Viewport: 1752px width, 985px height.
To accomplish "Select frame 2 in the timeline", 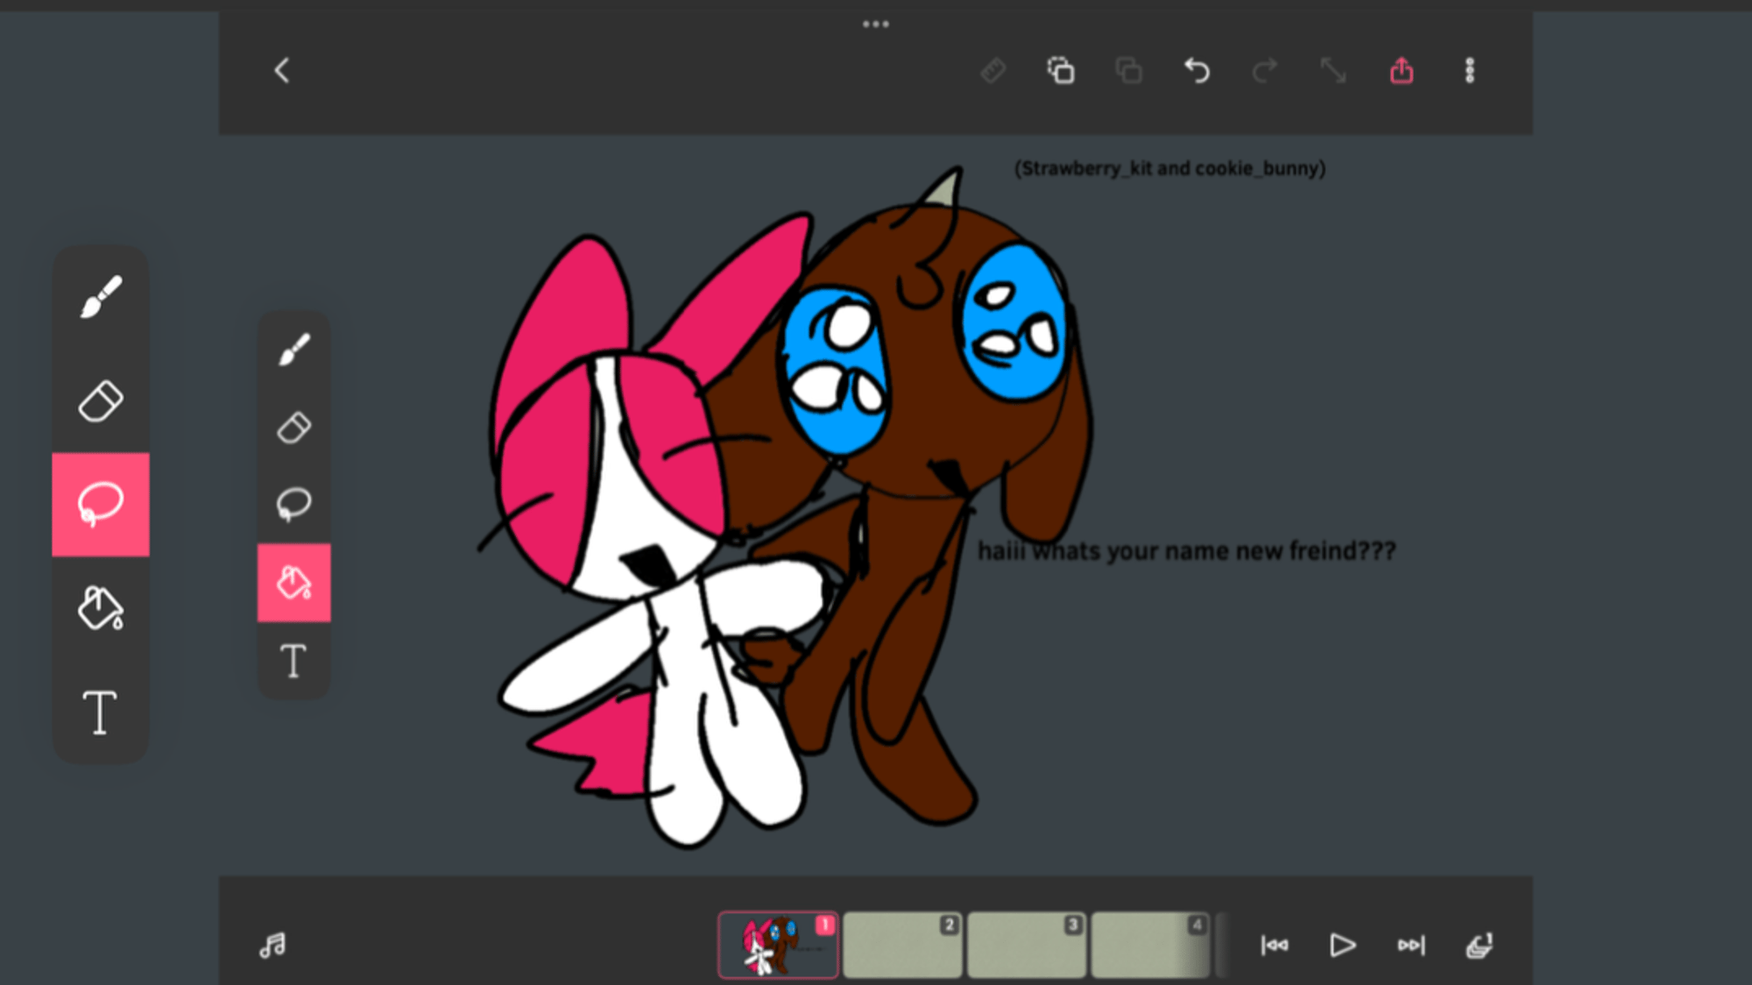I will (x=902, y=945).
